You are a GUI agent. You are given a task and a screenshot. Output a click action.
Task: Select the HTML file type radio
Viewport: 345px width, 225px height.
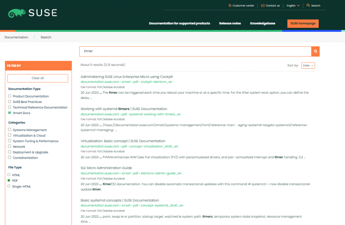point(9,175)
